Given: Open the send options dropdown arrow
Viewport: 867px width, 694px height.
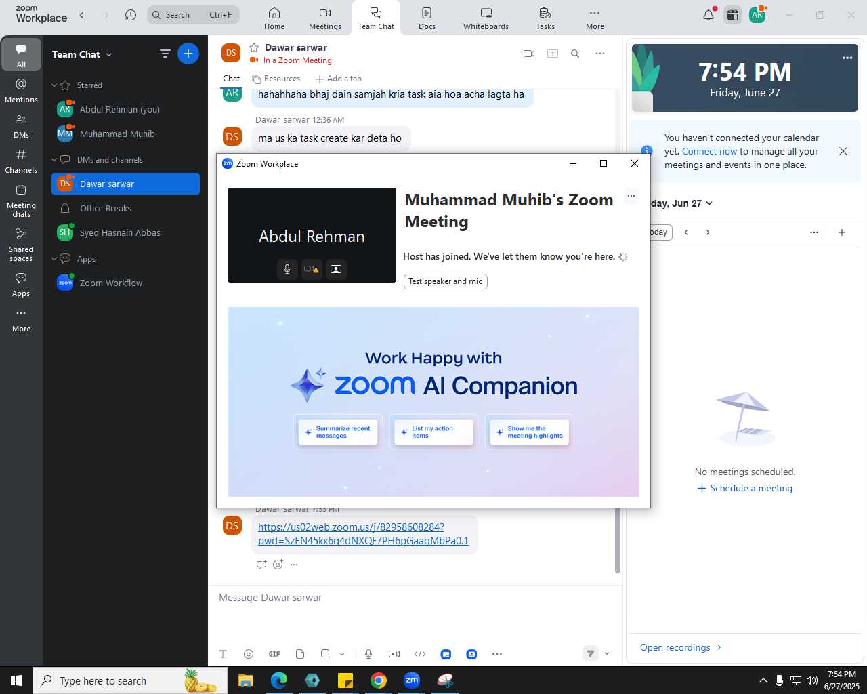Looking at the screenshot, I should 607,653.
